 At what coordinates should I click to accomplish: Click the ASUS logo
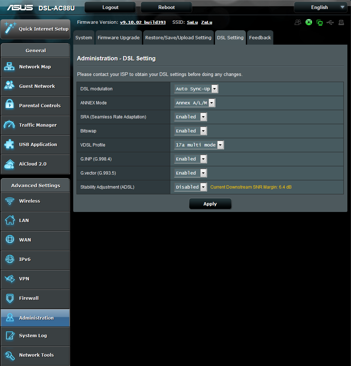pos(20,8)
